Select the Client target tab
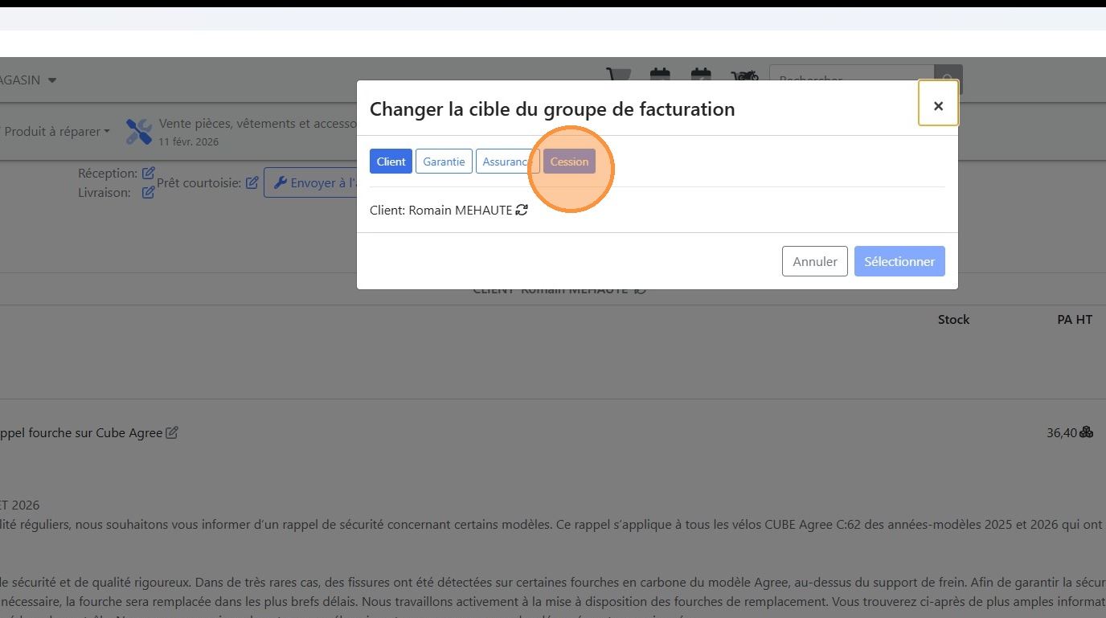This screenshot has height=618, width=1106. [x=391, y=162]
